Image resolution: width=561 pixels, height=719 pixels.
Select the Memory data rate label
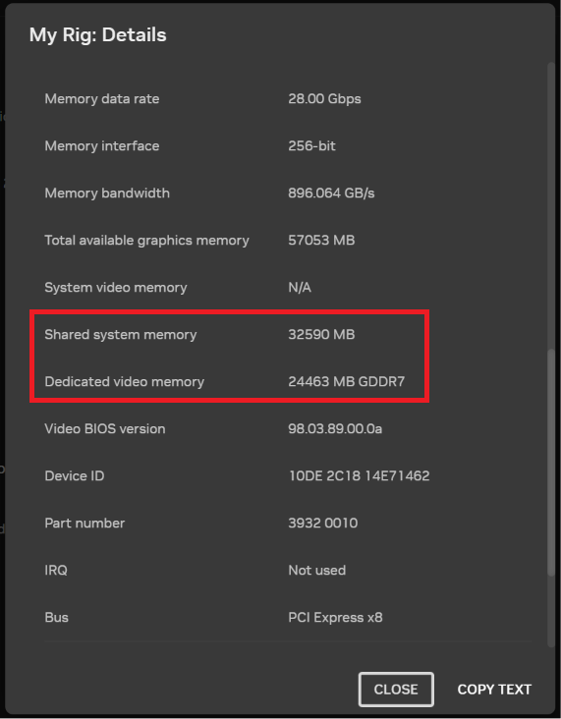102,98
